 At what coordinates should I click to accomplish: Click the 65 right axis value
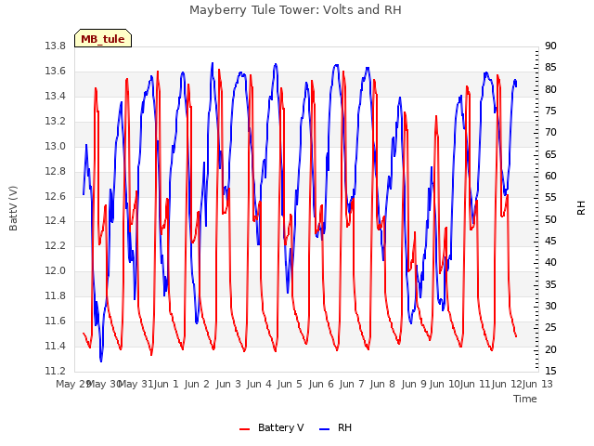(x=550, y=154)
